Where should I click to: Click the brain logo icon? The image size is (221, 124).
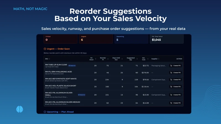coord(20,109)
